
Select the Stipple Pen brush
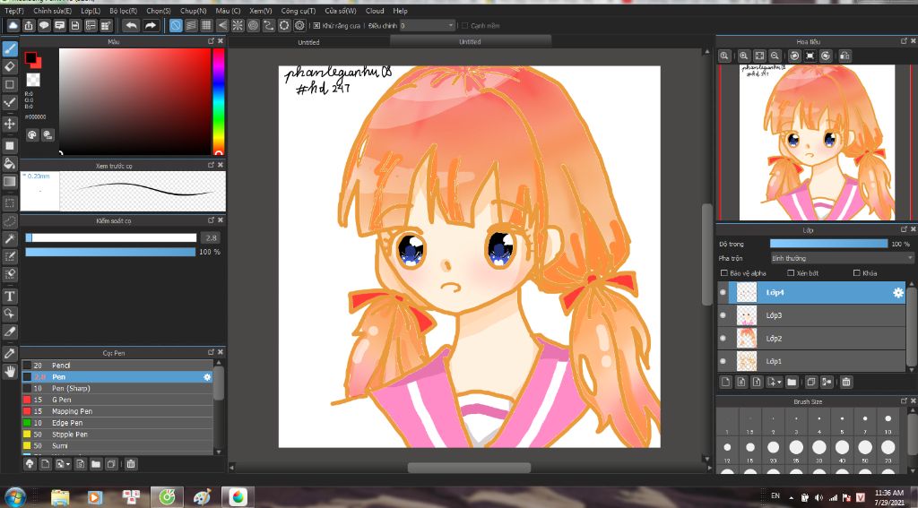117,435
